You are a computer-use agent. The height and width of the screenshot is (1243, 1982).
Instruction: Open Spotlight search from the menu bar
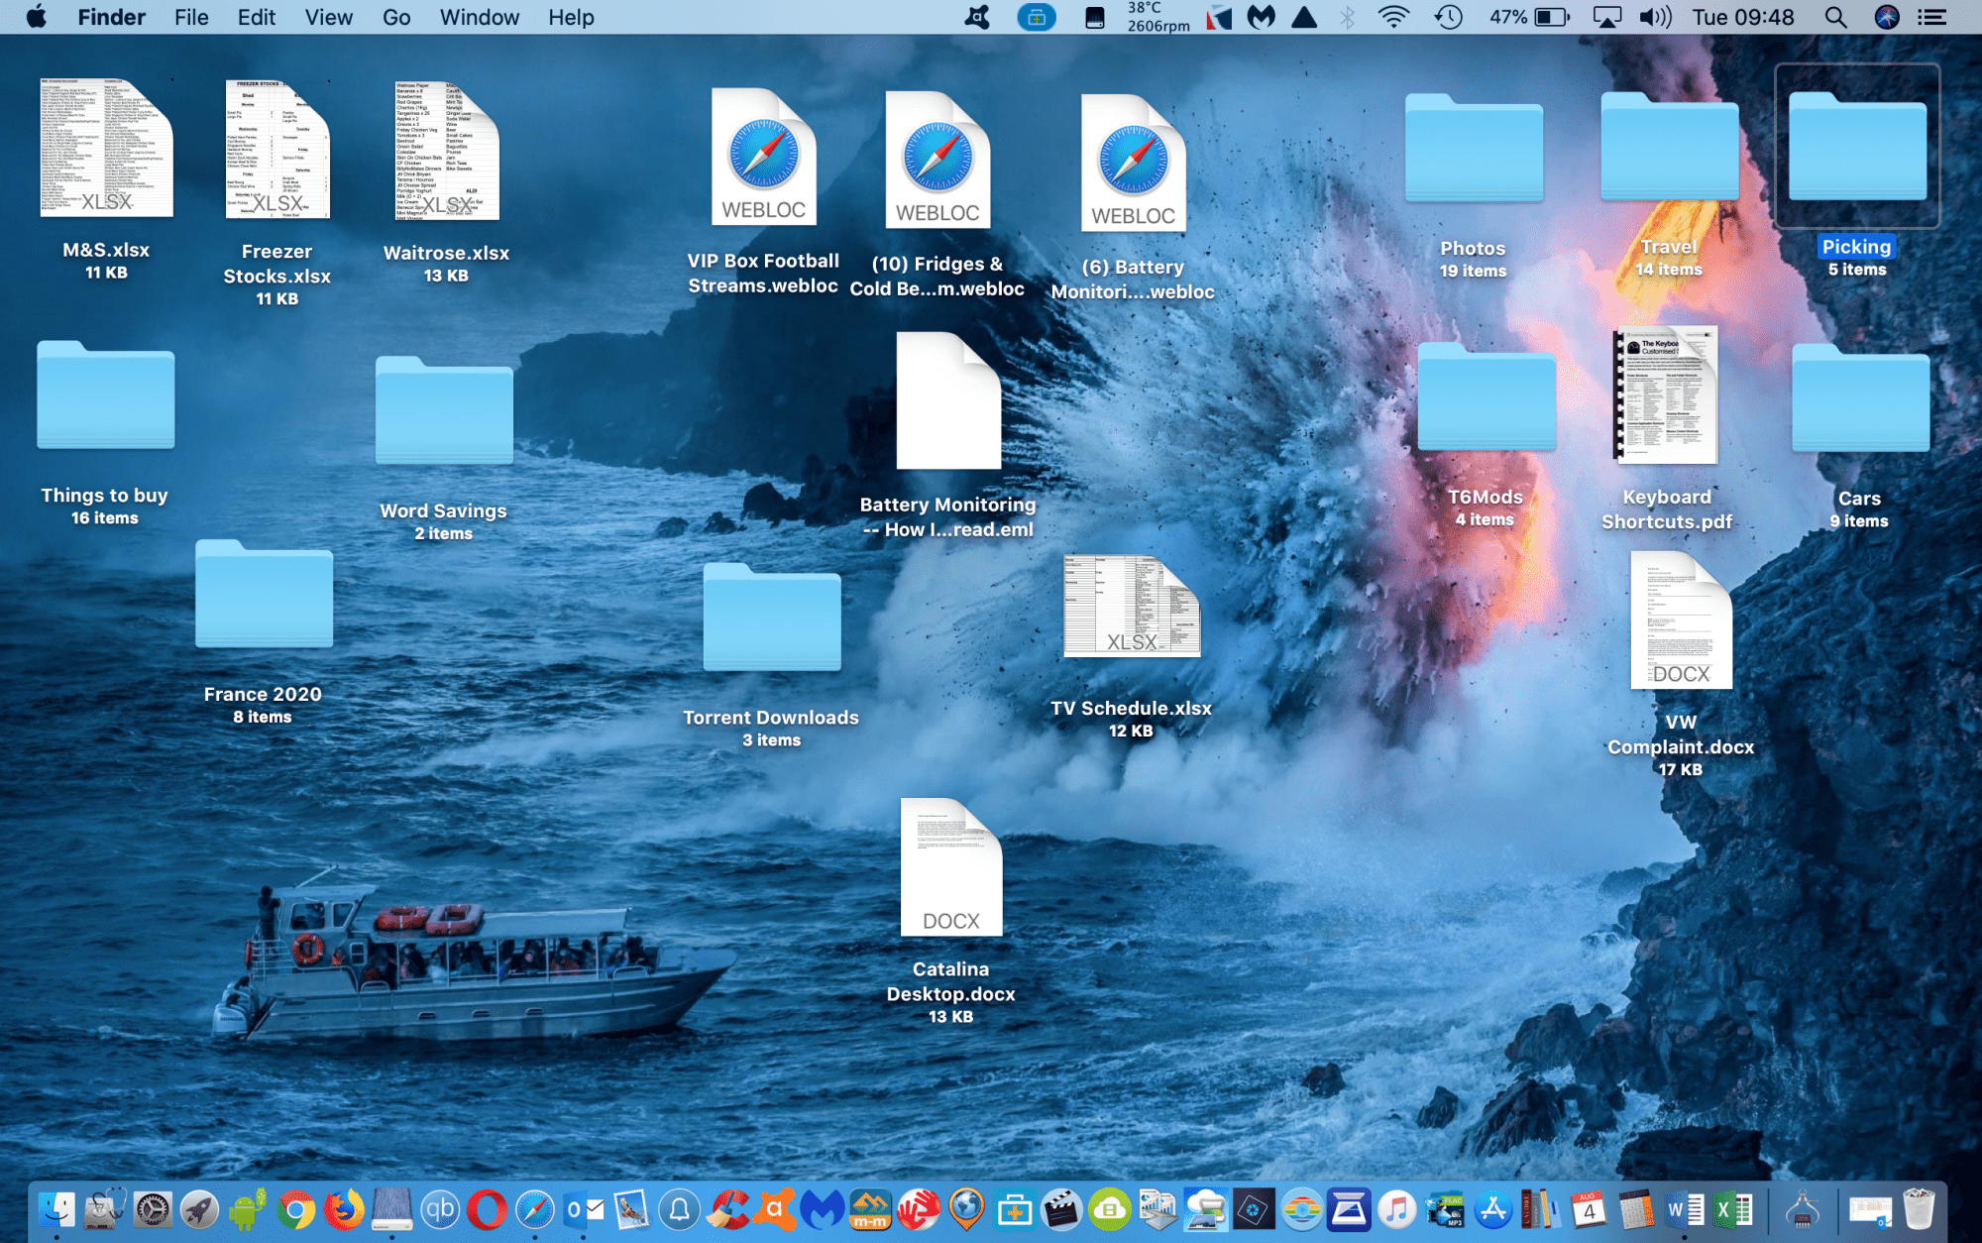pos(1834,17)
